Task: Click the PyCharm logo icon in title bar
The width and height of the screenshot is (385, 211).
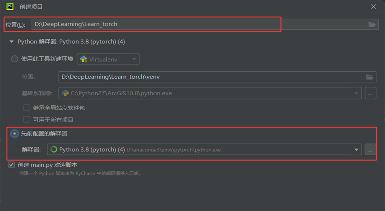Action: tap(10, 6)
